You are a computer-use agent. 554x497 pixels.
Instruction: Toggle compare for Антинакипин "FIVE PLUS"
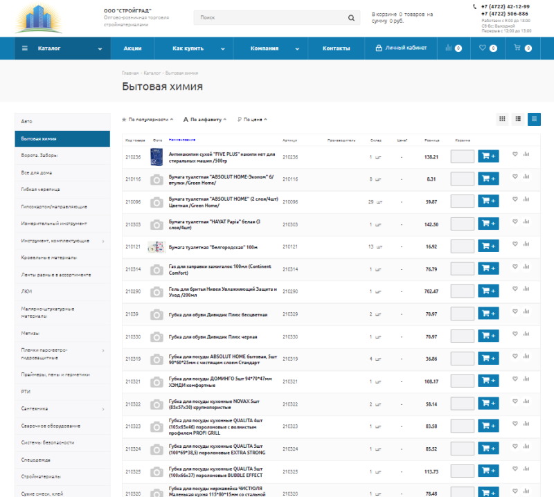526,154
